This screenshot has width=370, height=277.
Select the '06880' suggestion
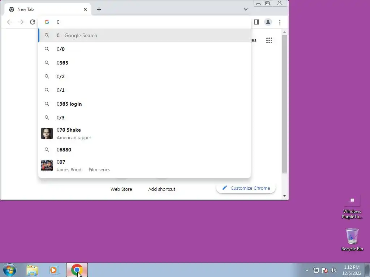[x=145, y=150]
